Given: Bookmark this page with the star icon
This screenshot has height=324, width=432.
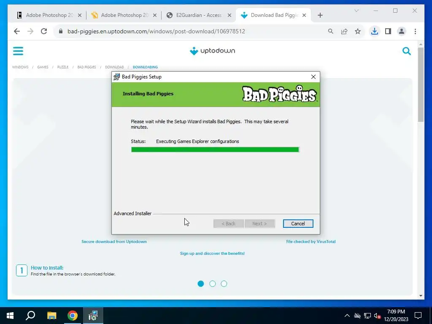Looking at the screenshot, I should [x=358, y=31].
